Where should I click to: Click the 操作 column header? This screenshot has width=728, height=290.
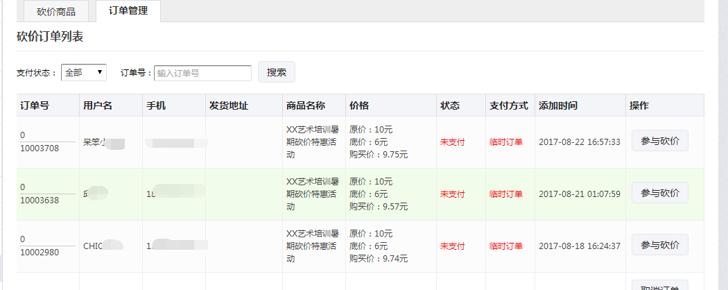click(639, 105)
